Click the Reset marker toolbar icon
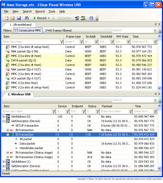The width and height of the screenshot is (163, 183). tap(83, 18)
